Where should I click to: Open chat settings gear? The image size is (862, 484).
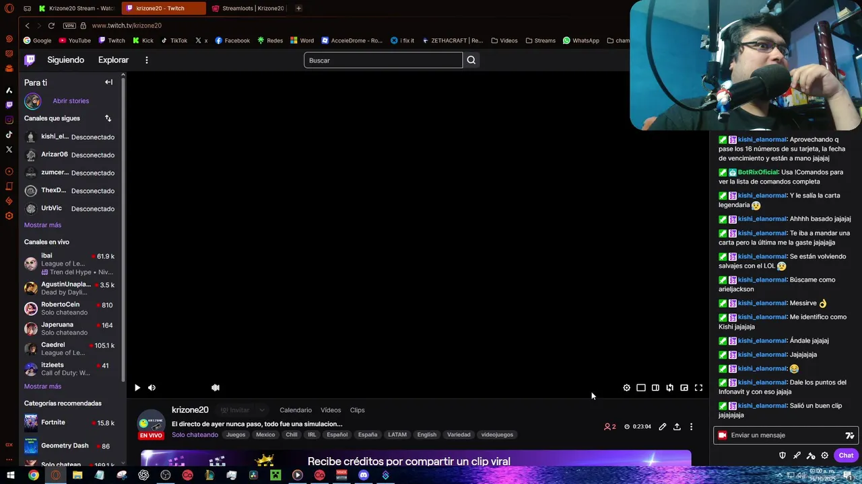[x=824, y=456]
